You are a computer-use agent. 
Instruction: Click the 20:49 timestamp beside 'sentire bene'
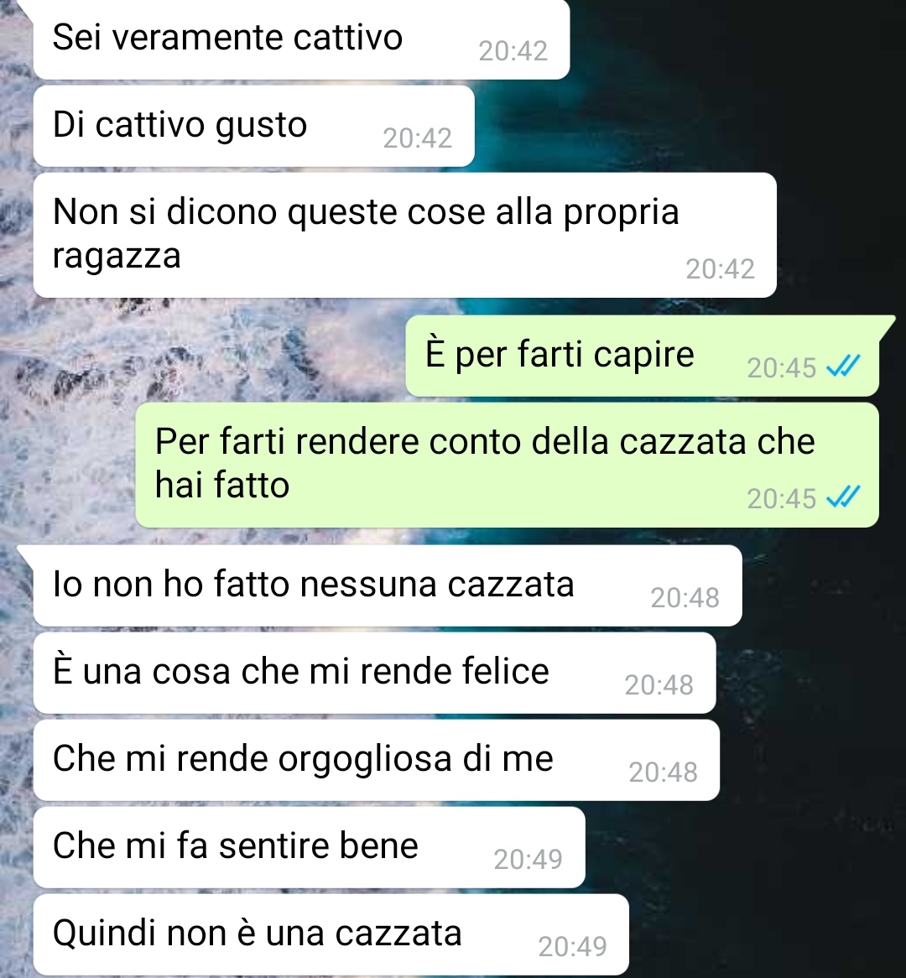click(528, 860)
